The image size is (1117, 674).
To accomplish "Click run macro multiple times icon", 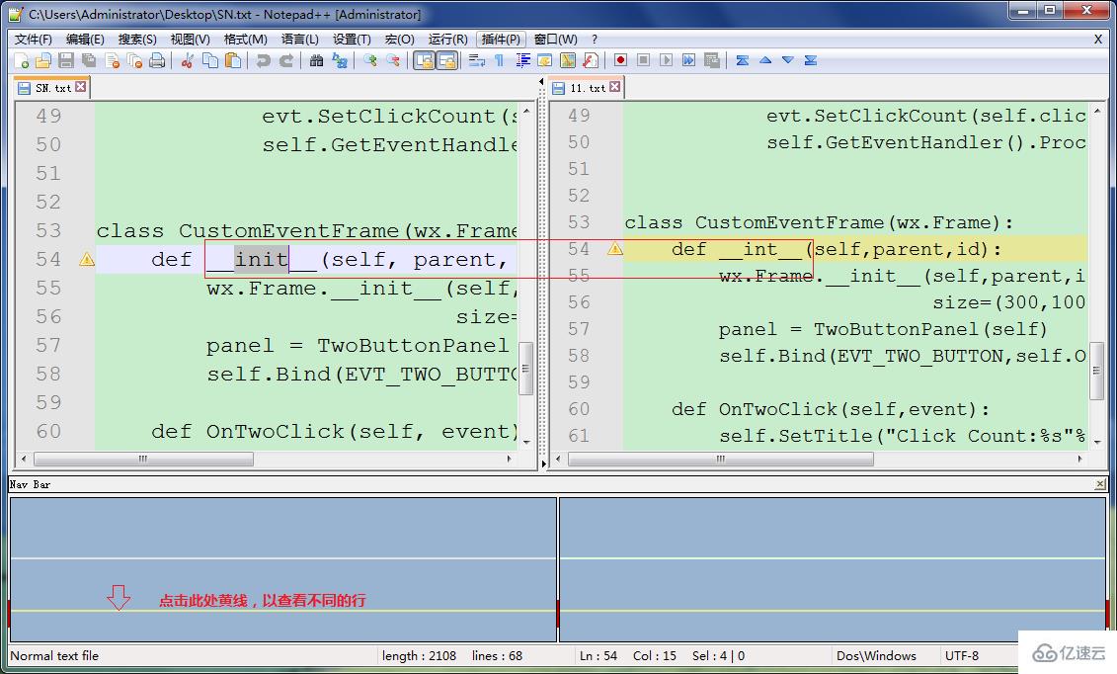I will pos(688,60).
